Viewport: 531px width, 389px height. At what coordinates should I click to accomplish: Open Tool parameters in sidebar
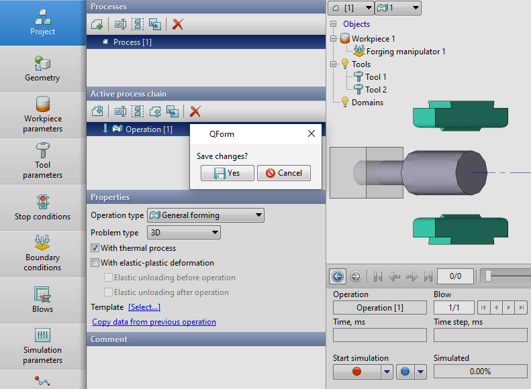pyautogui.click(x=42, y=161)
